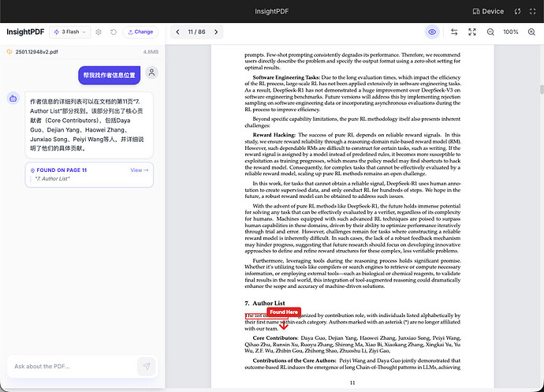Click the Device button in top bar
This screenshot has width=544, height=392.
click(488, 12)
